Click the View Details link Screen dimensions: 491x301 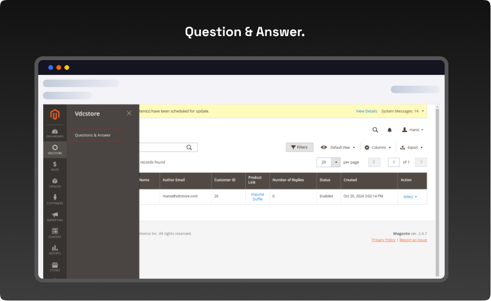click(x=366, y=111)
